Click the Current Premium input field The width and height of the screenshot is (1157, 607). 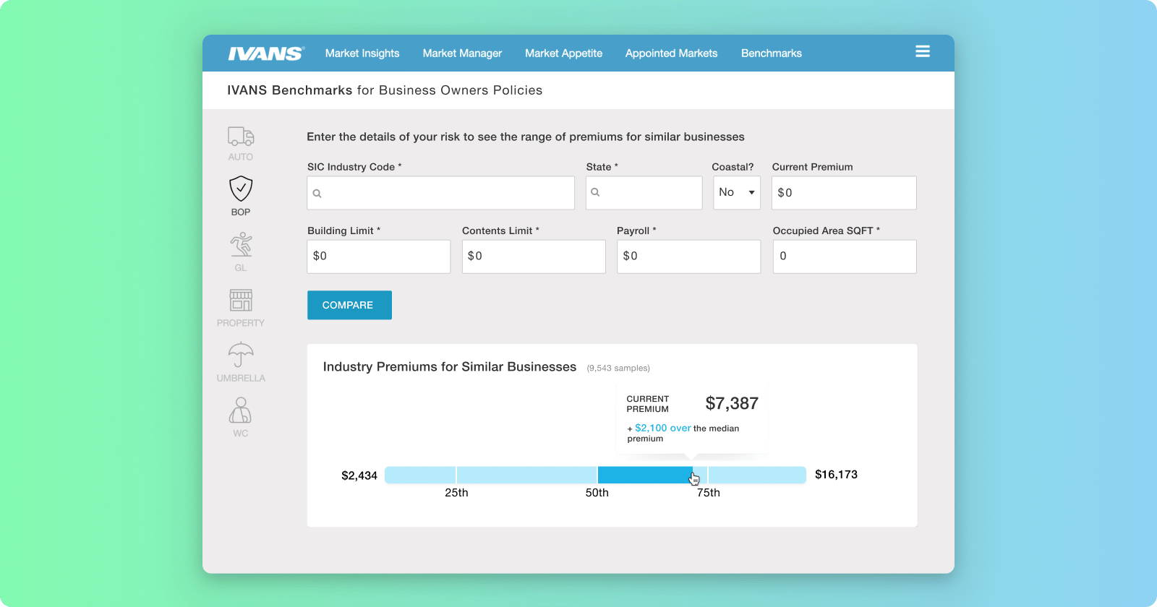(x=844, y=193)
